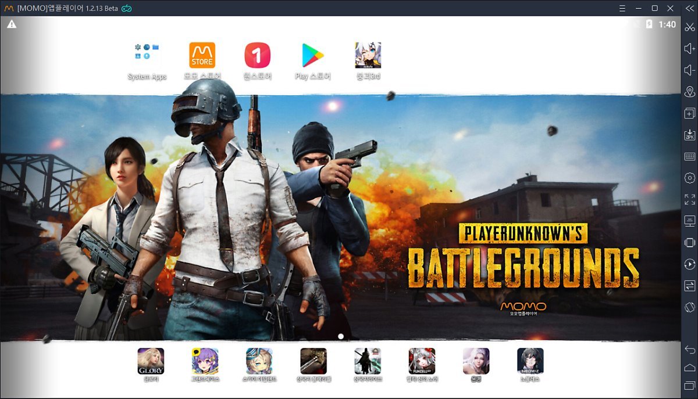Viewport: 698px width, 399px height.
Task: Launch the 붕괴3rd game
Action: 366,55
